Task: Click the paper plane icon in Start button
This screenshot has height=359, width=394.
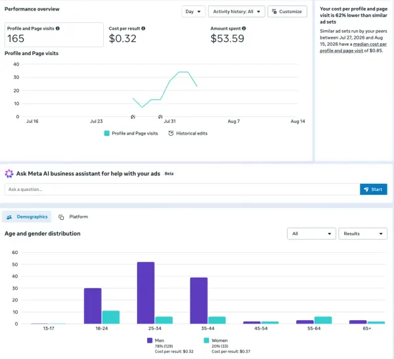Action: point(366,190)
